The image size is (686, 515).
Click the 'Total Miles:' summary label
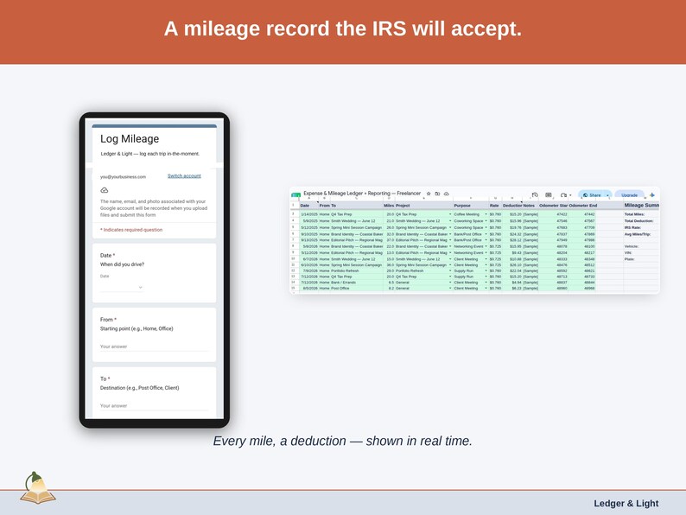pyautogui.click(x=634, y=214)
